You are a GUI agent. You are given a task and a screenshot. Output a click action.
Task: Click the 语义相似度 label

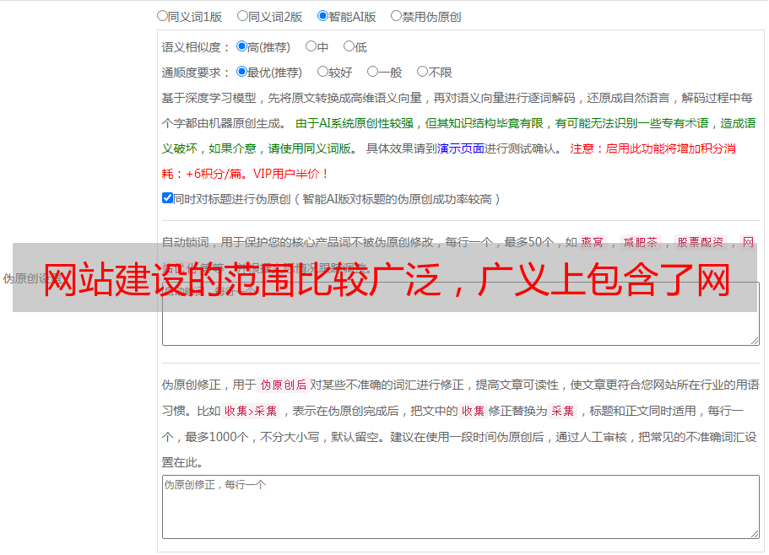click(x=196, y=47)
